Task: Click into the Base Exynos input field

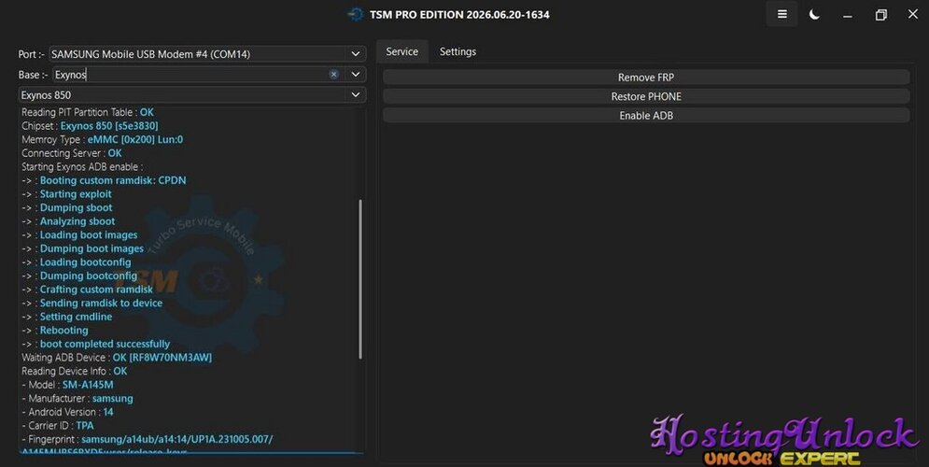Action: pyautogui.click(x=190, y=74)
